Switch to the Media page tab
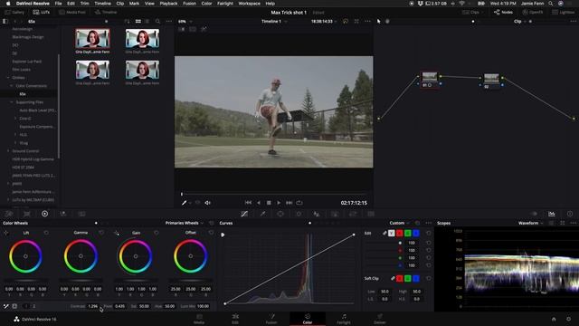The height and width of the screenshot is (326, 579). [199, 319]
